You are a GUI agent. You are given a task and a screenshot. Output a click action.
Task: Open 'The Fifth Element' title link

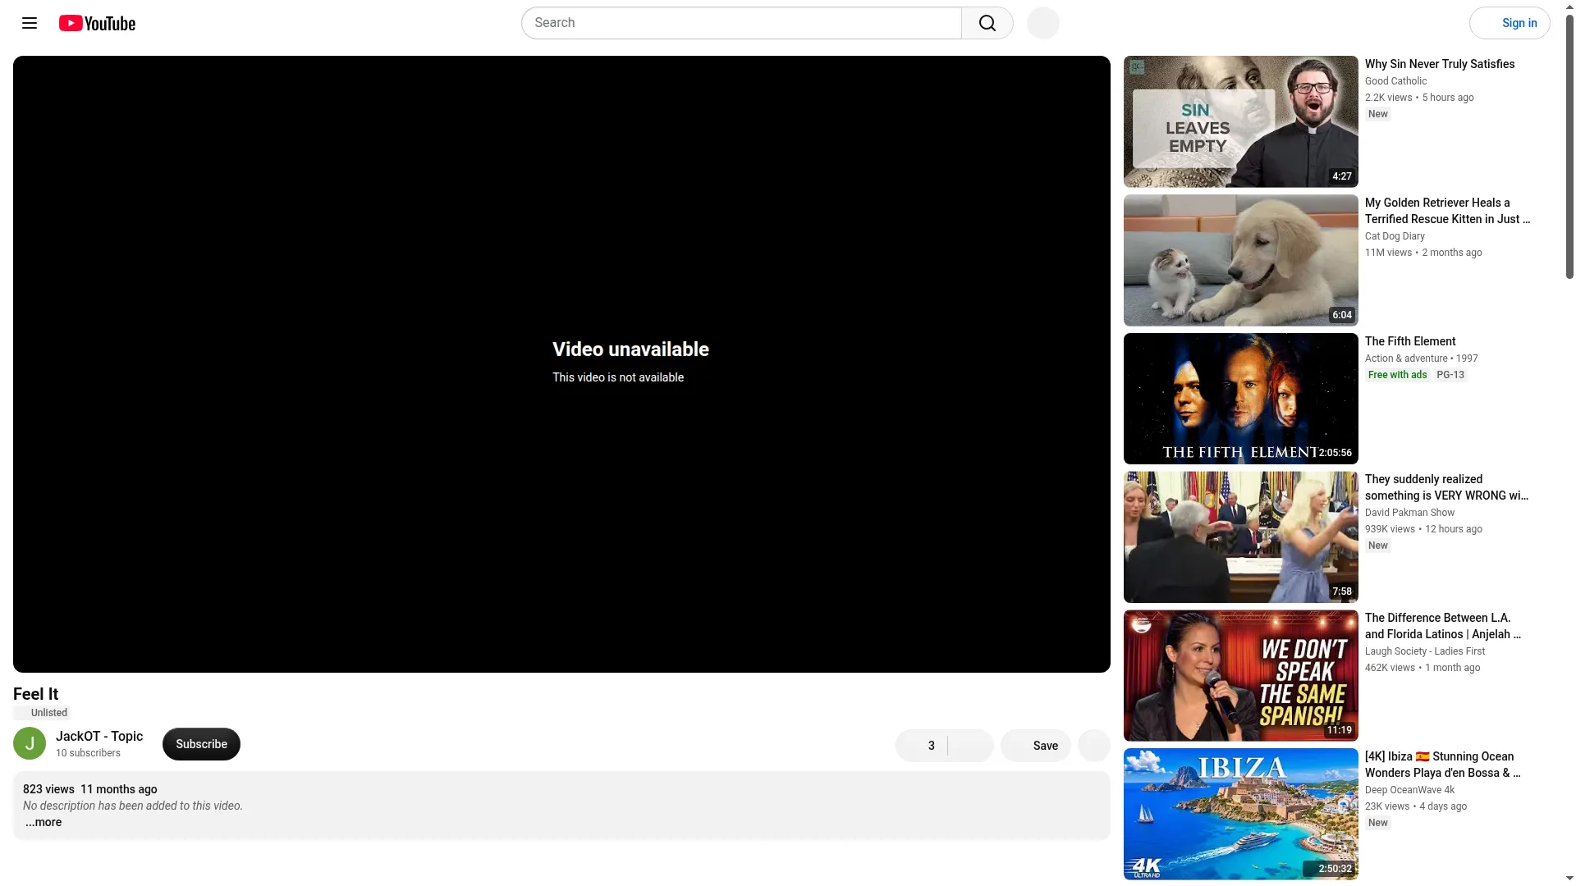tap(1410, 341)
